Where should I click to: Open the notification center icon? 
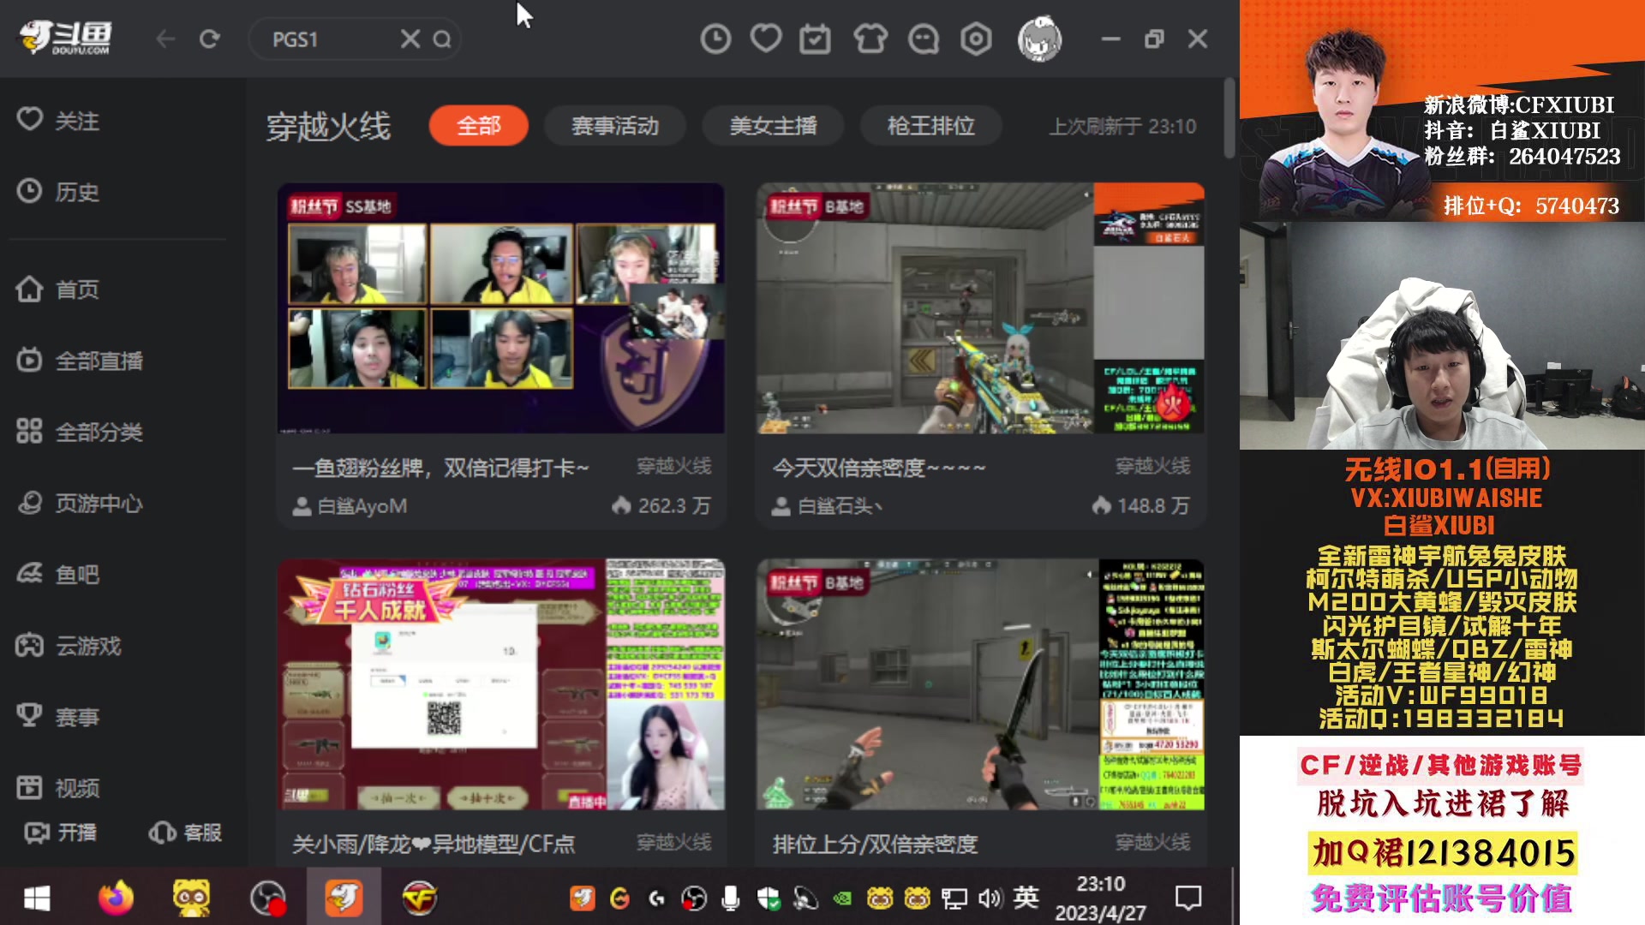(x=1187, y=898)
